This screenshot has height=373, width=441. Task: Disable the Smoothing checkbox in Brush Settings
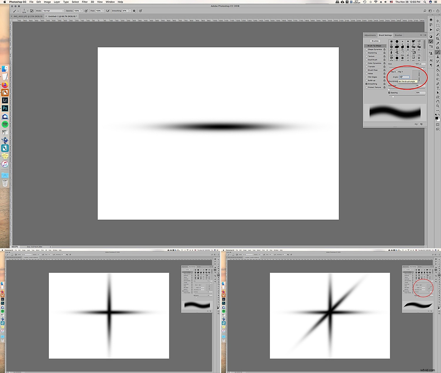coord(366,84)
